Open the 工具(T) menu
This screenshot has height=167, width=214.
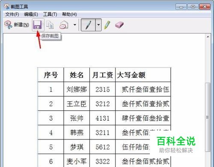pyautogui.click(x=50, y=14)
